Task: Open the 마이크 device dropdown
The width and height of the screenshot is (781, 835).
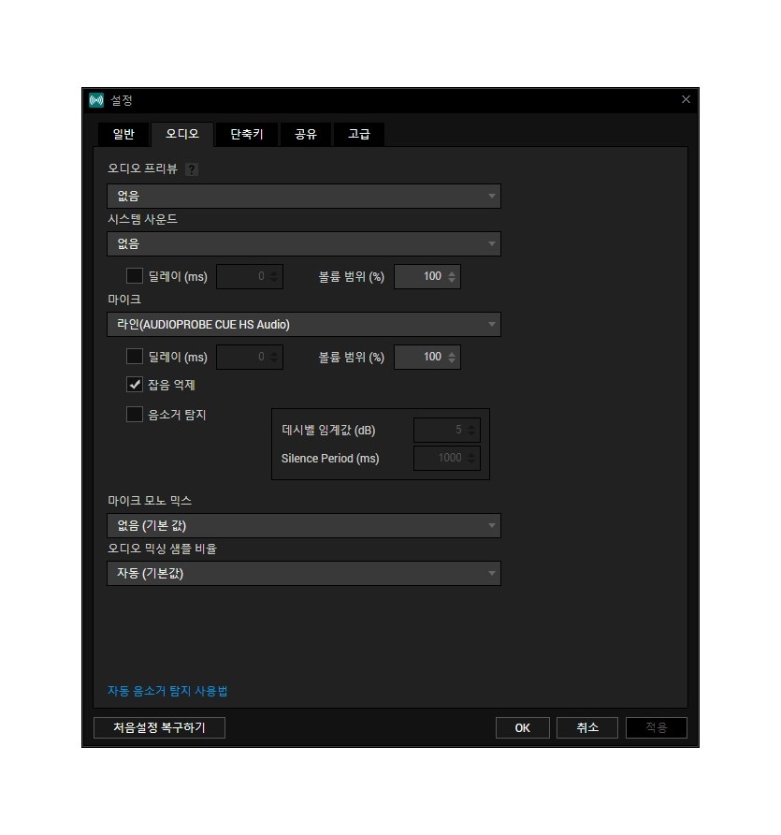Action: tap(304, 324)
